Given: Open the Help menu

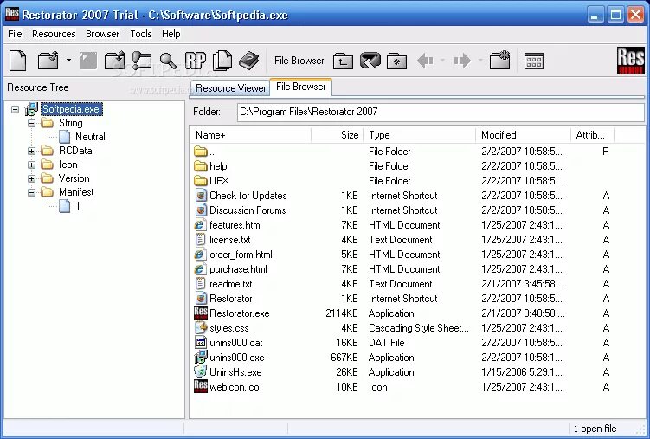Looking at the screenshot, I should [x=171, y=34].
